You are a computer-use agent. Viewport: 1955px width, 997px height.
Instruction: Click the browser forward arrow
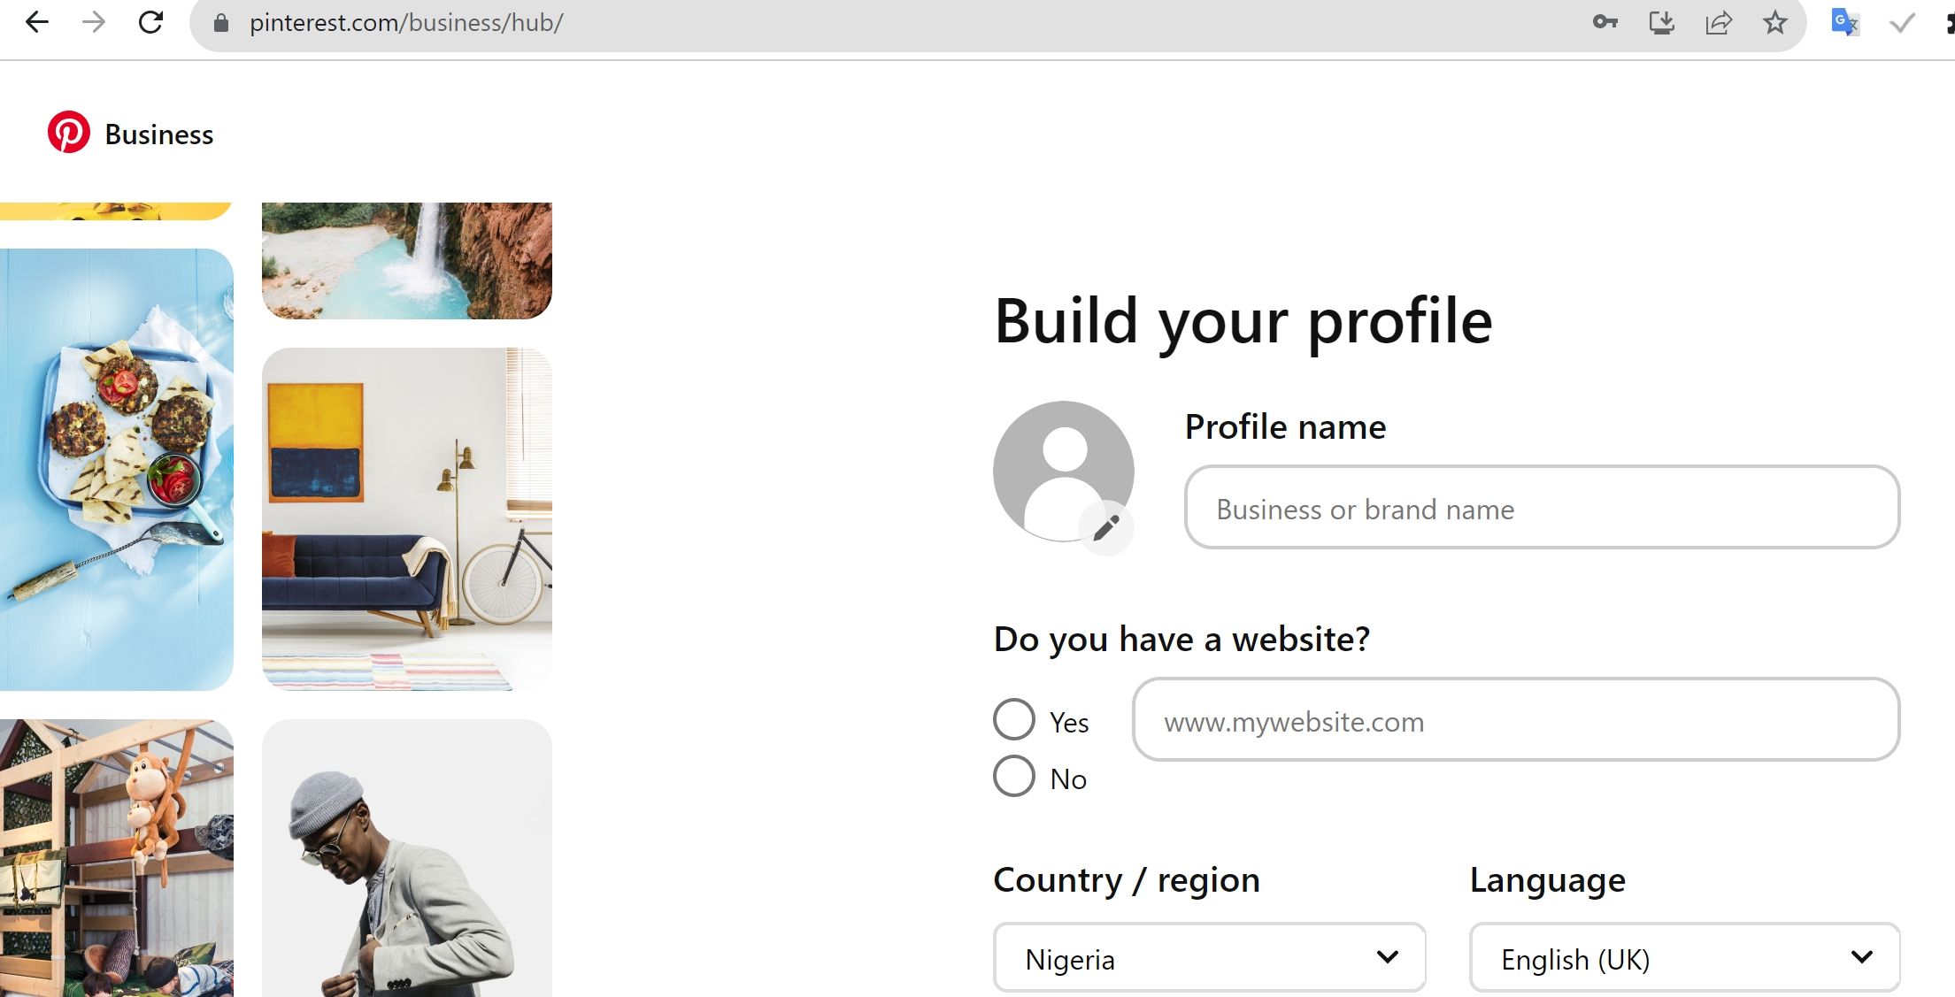[x=93, y=22]
